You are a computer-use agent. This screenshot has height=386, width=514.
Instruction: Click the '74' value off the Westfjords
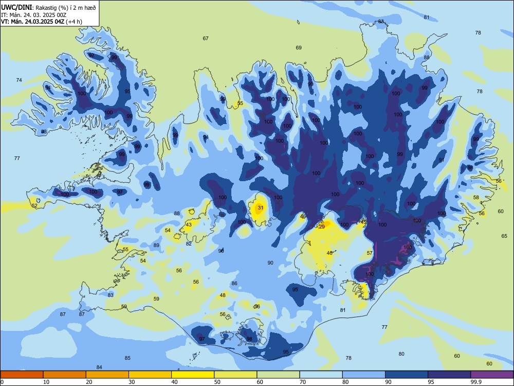19,80
